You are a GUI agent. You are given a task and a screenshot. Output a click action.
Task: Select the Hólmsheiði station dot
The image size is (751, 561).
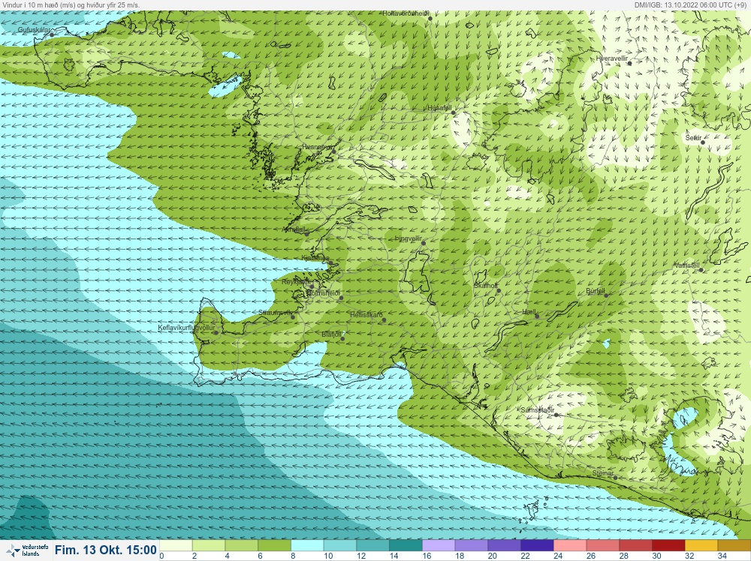click(341, 298)
